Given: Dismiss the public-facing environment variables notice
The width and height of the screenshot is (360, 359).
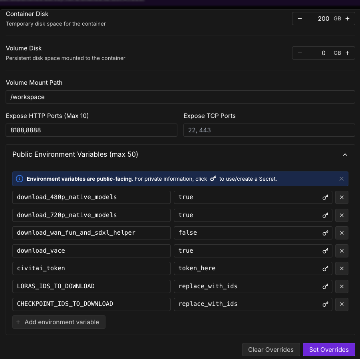Looking at the screenshot, I should click(341, 179).
